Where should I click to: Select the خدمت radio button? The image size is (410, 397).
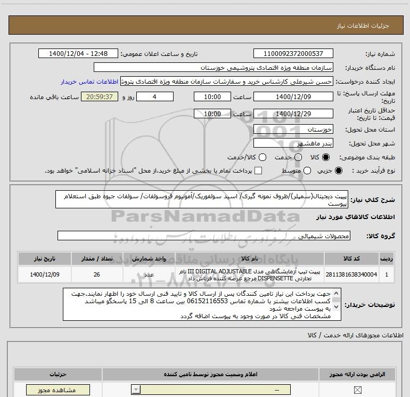[298, 157]
